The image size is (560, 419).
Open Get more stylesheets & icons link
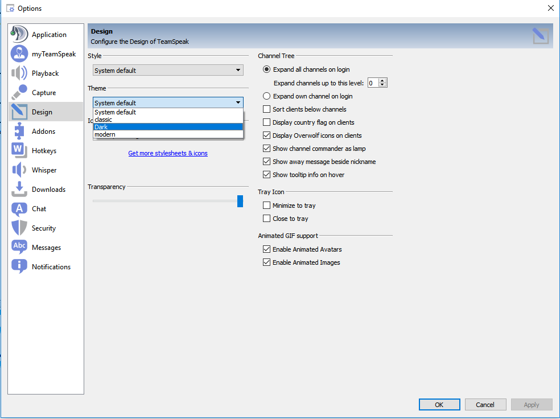(168, 153)
